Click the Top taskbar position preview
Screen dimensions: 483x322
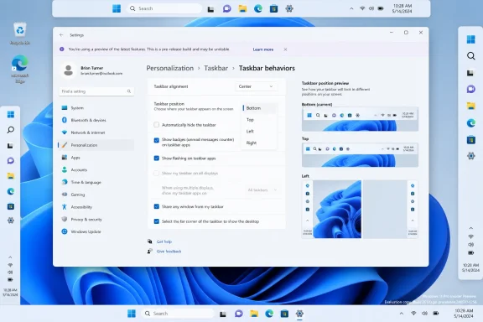(360, 154)
